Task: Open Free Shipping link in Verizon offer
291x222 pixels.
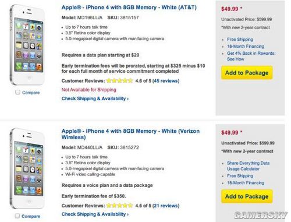Action: click(x=240, y=176)
